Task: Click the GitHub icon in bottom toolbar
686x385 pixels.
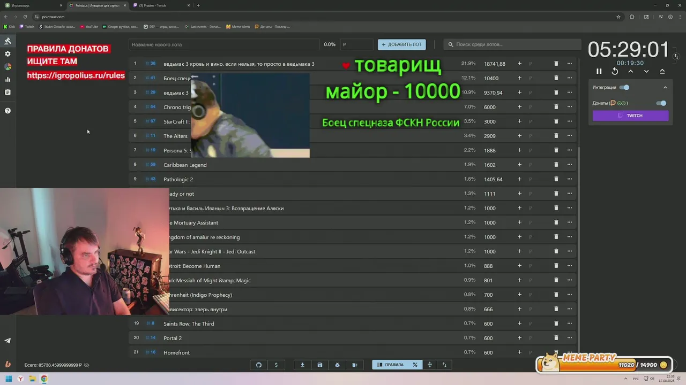Action: click(259, 365)
